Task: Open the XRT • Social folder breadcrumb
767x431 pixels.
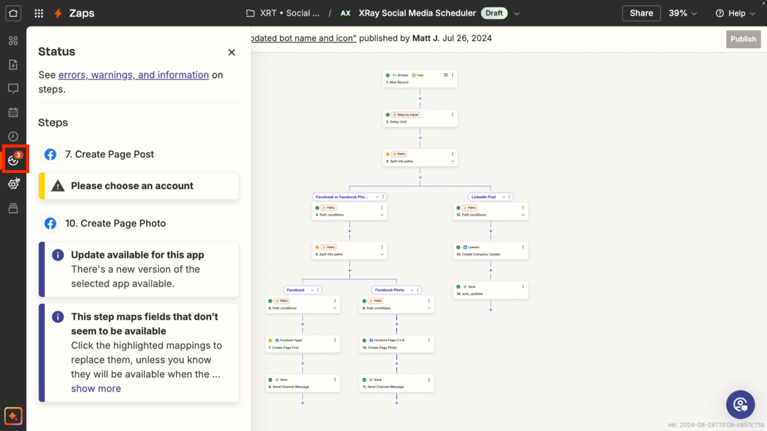Action: (x=283, y=13)
